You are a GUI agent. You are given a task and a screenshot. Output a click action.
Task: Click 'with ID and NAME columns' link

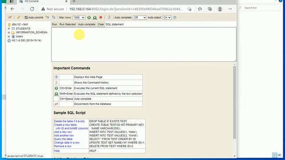(72, 128)
